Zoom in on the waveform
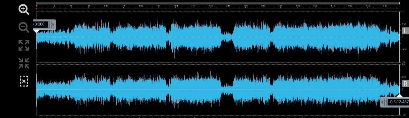Image resolution: width=409 pixels, height=118 pixels. (24, 10)
